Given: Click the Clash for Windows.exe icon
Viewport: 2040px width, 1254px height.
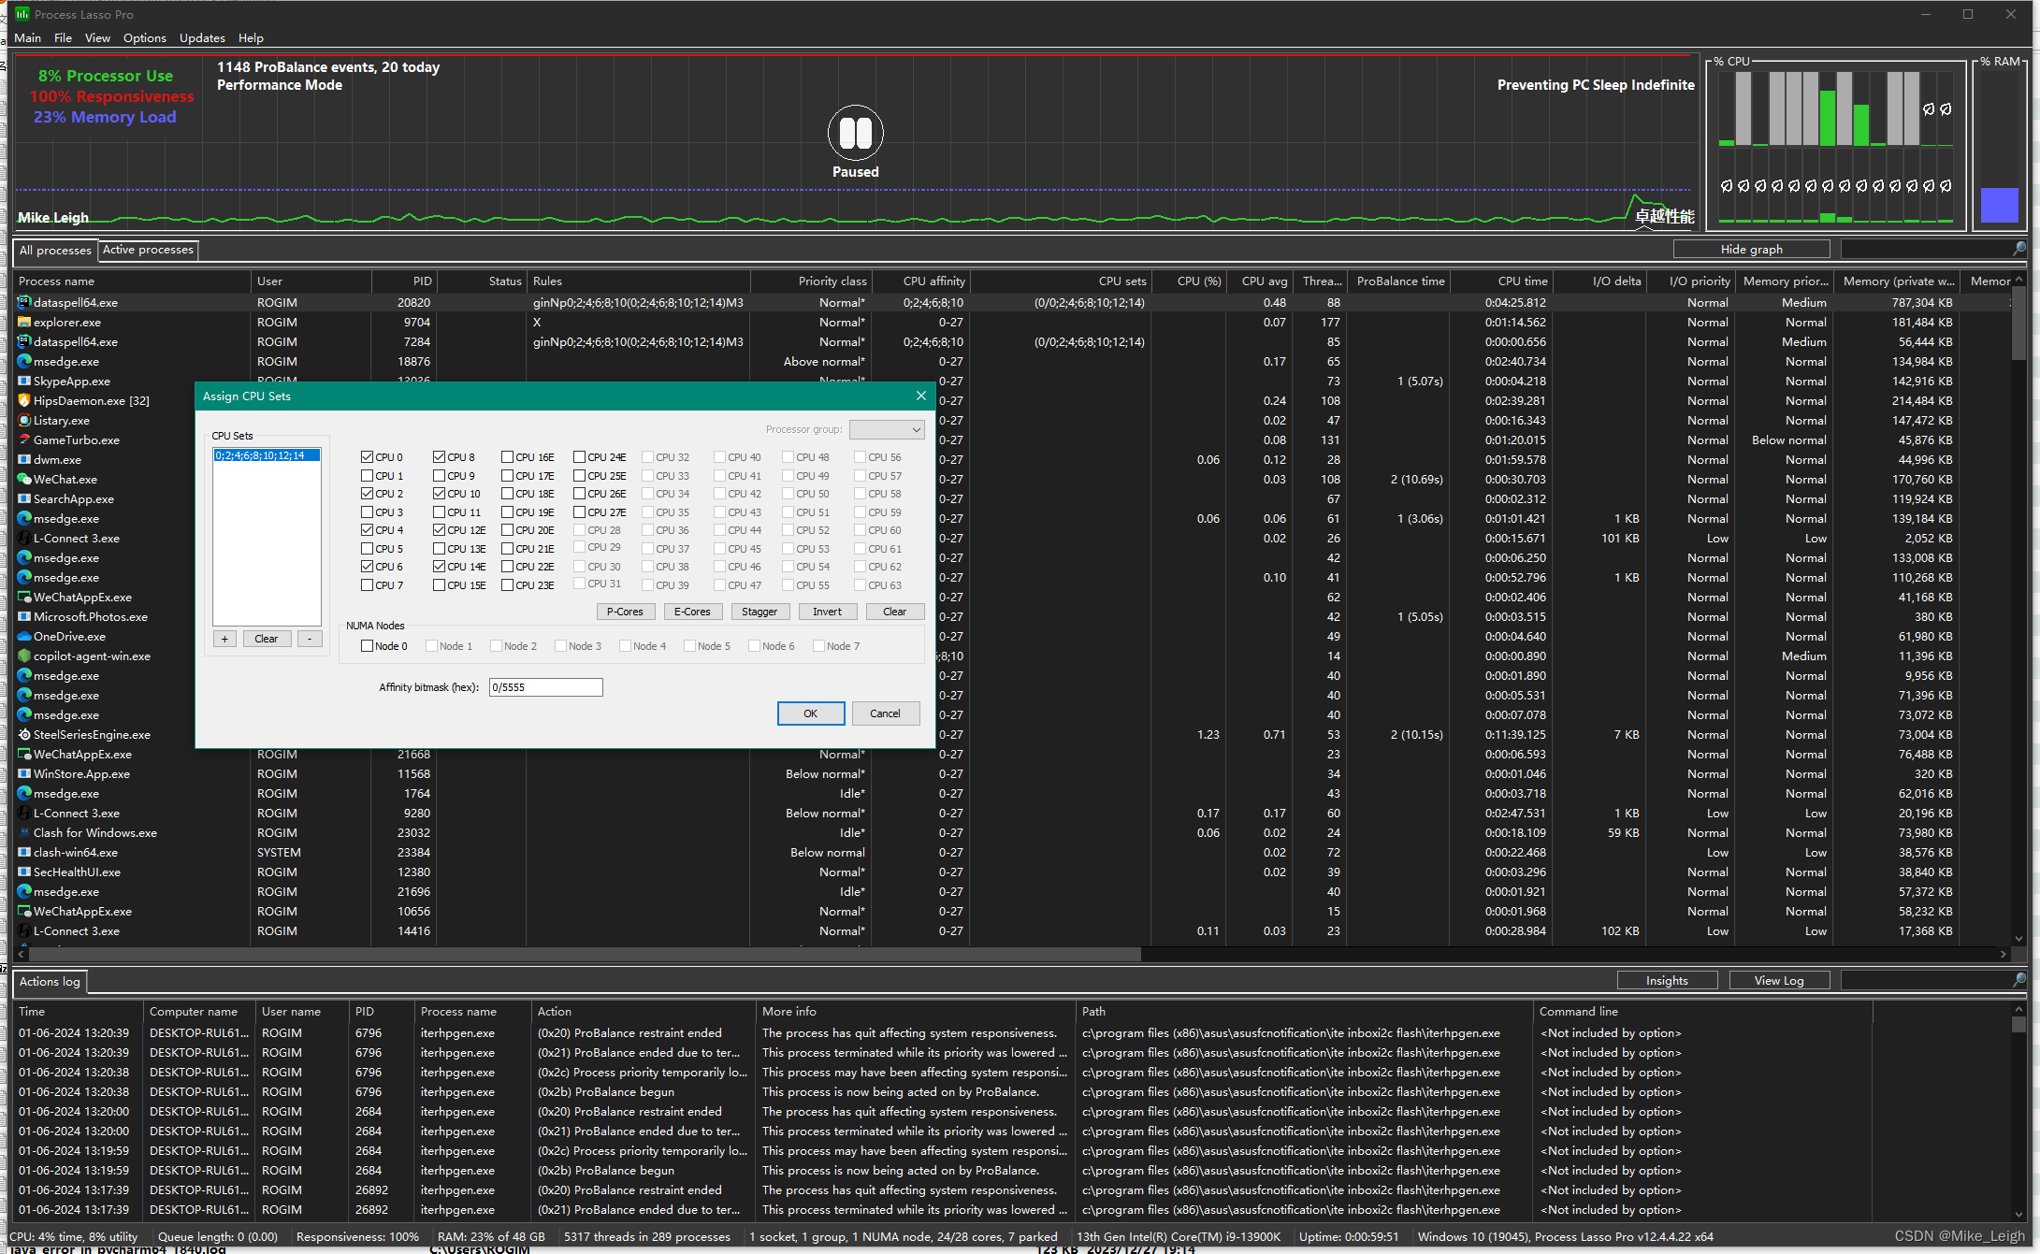Looking at the screenshot, I should tap(24, 832).
